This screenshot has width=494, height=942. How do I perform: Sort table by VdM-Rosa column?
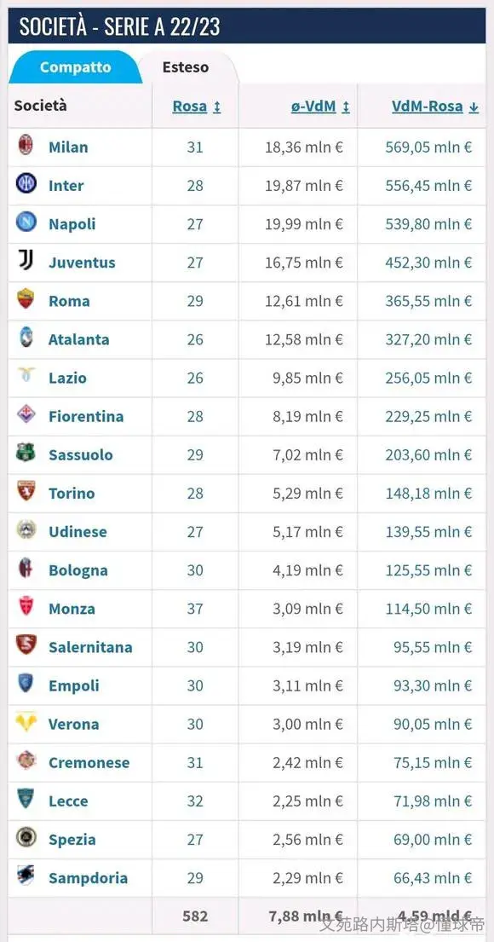click(x=435, y=107)
